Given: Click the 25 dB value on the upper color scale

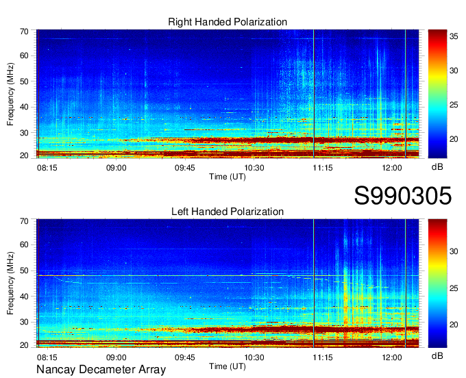Looking at the screenshot, I should [x=454, y=105].
